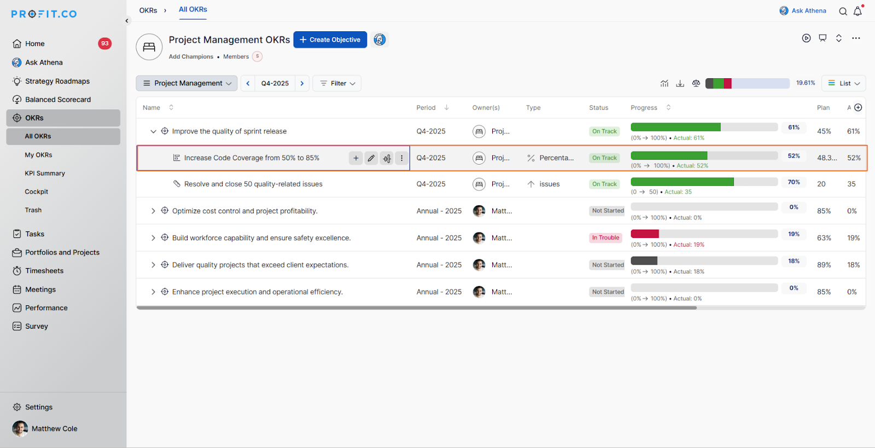This screenshot has height=448, width=875.
Task: Open the Project Management dropdown
Action: coord(186,83)
